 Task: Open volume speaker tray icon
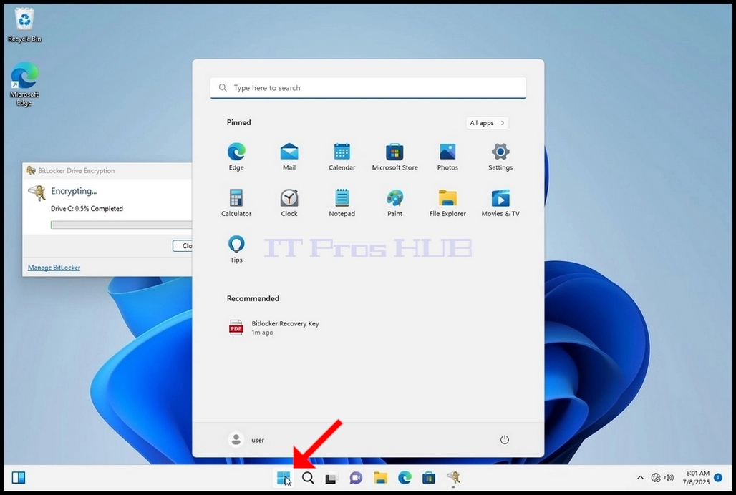669,478
